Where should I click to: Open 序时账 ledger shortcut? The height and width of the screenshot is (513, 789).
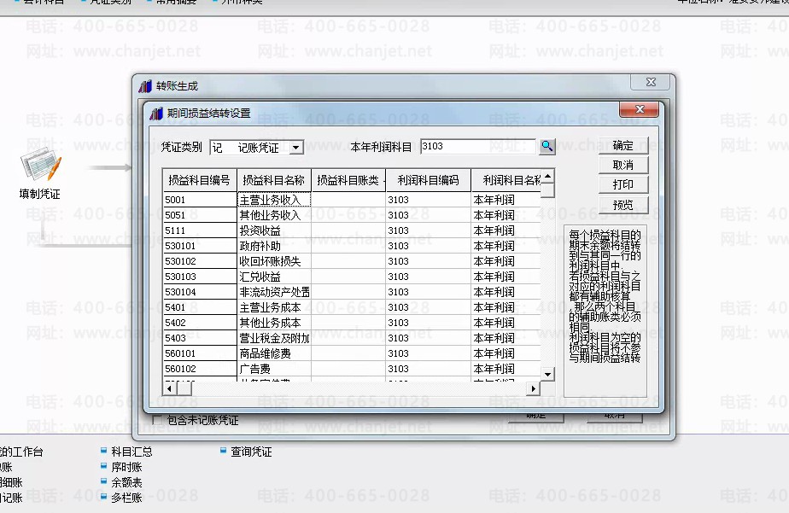[126, 467]
